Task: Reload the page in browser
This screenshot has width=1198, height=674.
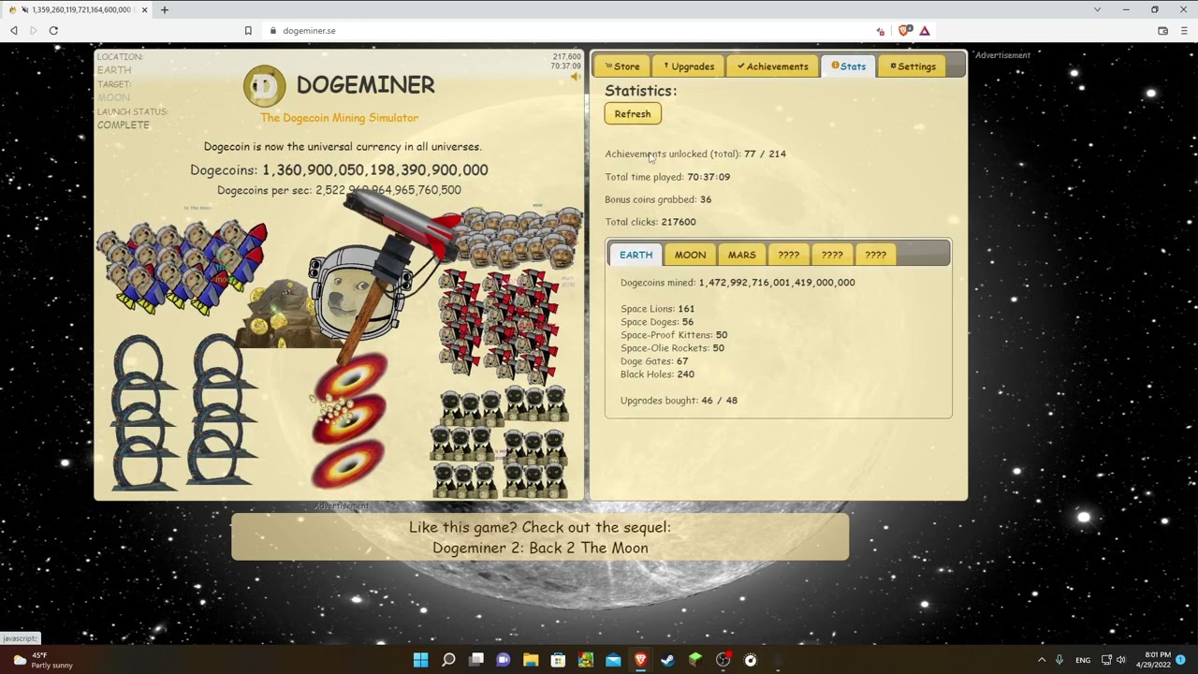Action: coord(53,30)
